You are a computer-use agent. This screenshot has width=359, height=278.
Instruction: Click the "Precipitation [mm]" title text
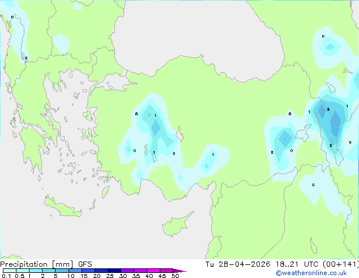click(37, 264)
